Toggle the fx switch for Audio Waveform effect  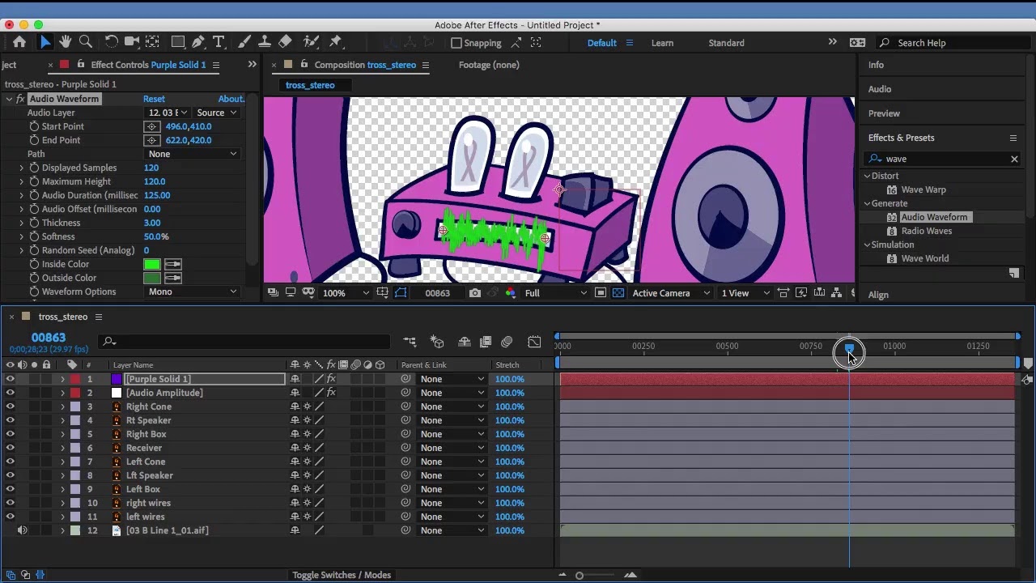[20, 99]
